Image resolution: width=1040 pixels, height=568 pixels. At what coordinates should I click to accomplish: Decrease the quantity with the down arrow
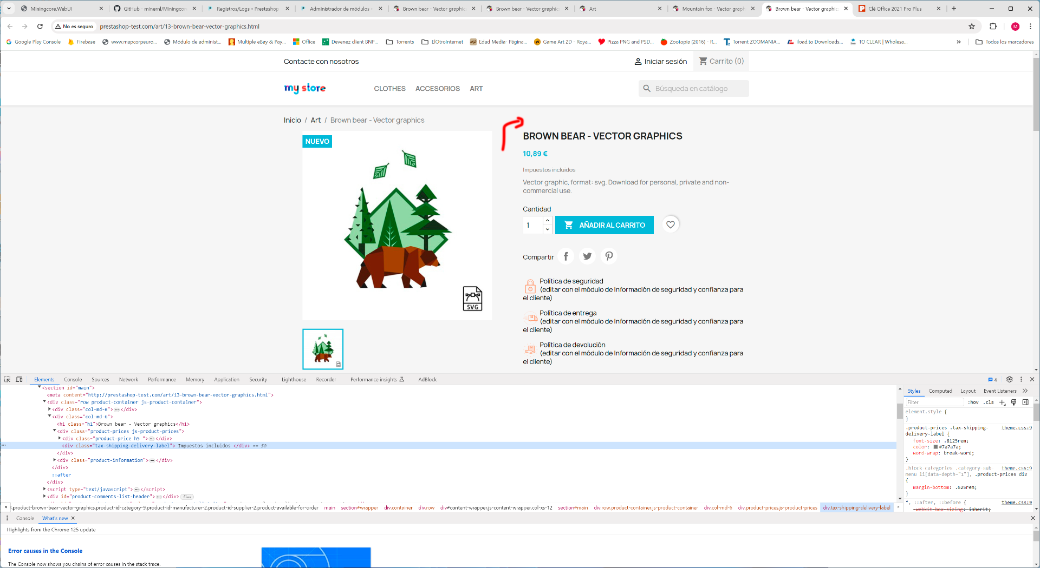coord(548,229)
